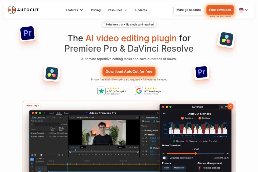Select the Project: AutoCut tab
The image size is (258, 172).
pos(38,117)
